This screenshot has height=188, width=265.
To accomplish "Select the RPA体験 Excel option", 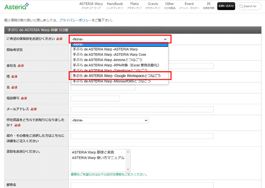I will pyautogui.click(x=120, y=65).
